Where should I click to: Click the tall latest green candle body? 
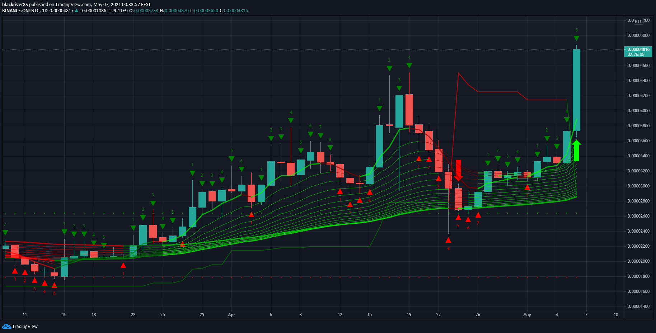coord(576,90)
